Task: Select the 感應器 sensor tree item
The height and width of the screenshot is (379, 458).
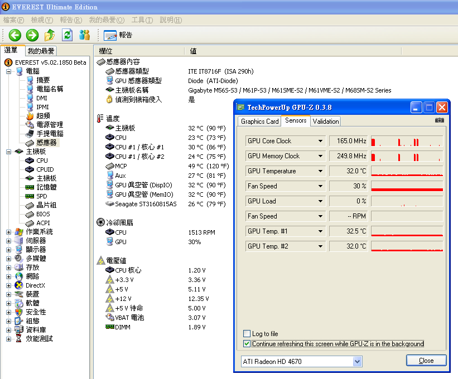Action: click(x=46, y=143)
